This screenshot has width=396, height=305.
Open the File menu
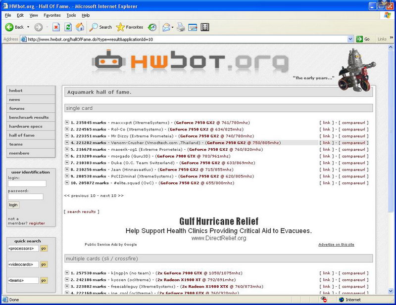(x=8, y=15)
